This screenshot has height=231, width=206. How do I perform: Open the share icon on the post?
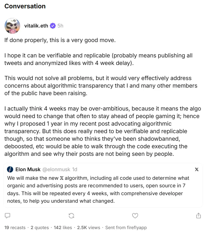(x=198, y=216)
